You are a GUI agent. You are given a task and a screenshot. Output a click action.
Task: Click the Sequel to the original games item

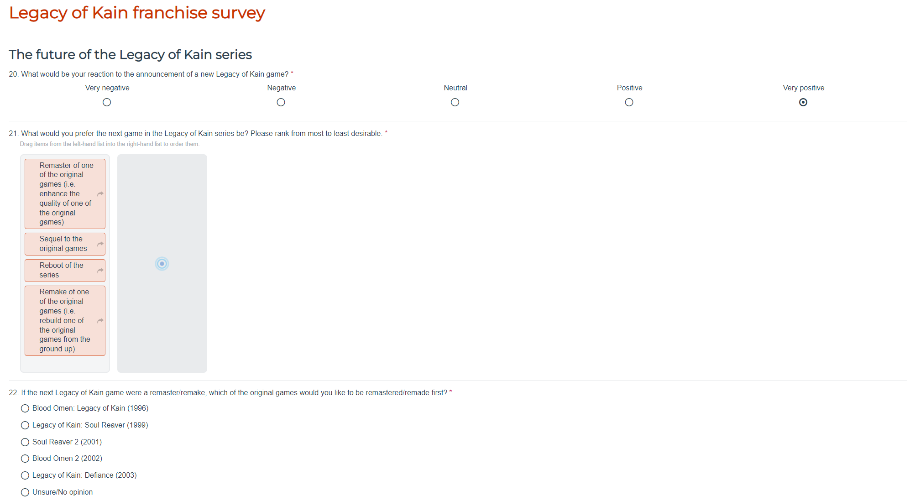[63, 244]
